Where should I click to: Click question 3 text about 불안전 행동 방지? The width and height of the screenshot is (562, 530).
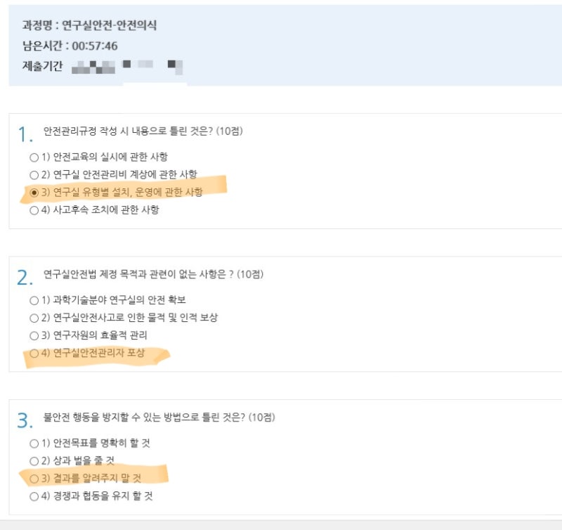click(159, 418)
